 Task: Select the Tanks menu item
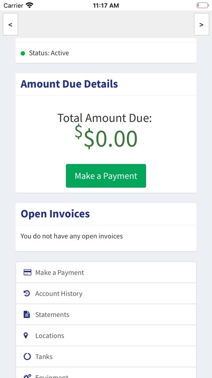(x=106, y=356)
